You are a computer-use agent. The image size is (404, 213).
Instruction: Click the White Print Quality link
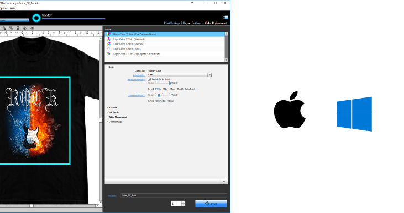coord(136,80)
